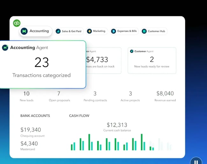Screen dimensions: 207x164
Task: Click the $8,040 revenue figure
Action: (x=165, y=94)
